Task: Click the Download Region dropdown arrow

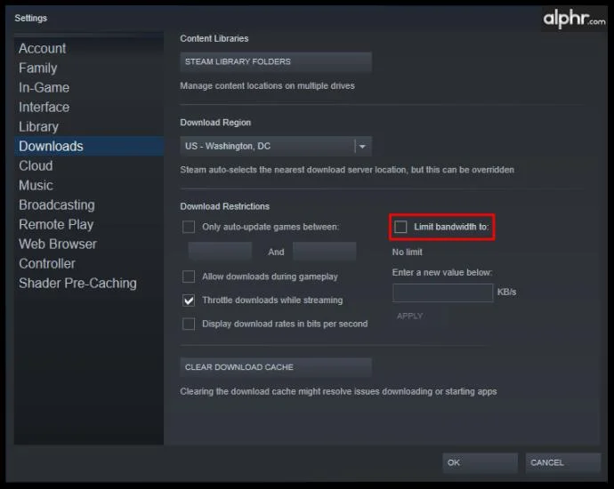Action: [x=362, y=147]
